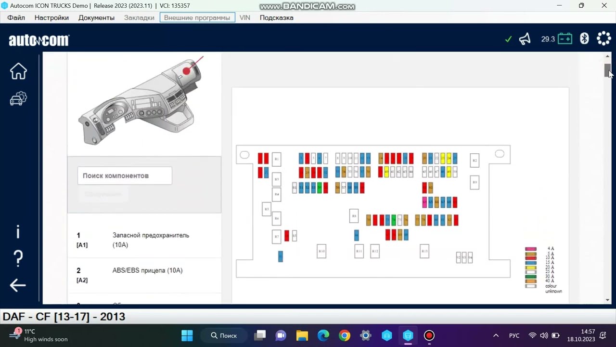Click the pink 4 A legend swatch
Viewport: 616px width, 347px height.
[531, 249]
